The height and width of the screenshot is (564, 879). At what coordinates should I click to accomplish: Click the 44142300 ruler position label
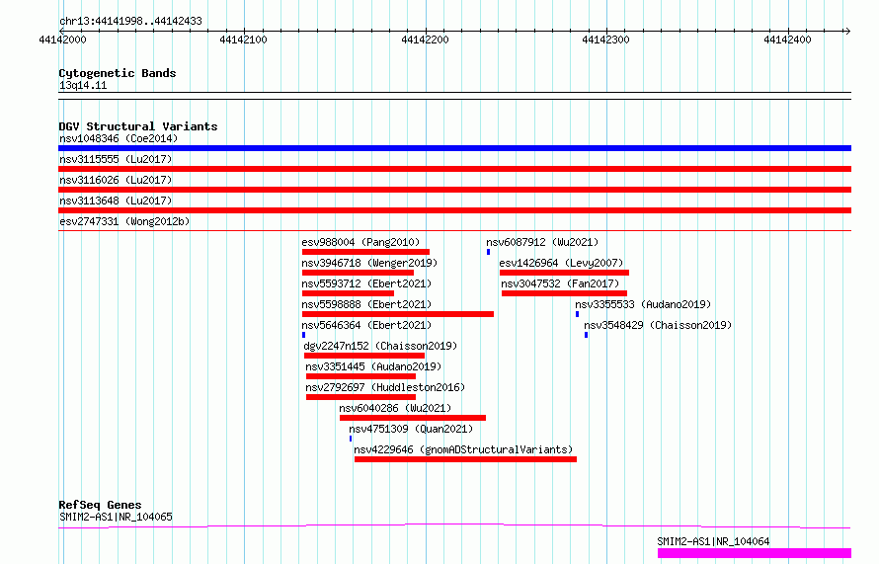606,40
